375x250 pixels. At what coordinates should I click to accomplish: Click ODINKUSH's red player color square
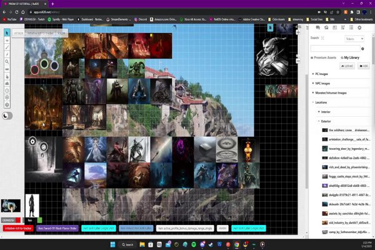click(x=18, y=220)
